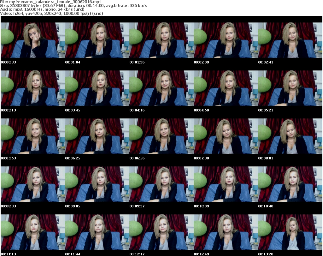
Task: Open the thumbnail above timestamp 00:13:20
Action: click(290, 232)
